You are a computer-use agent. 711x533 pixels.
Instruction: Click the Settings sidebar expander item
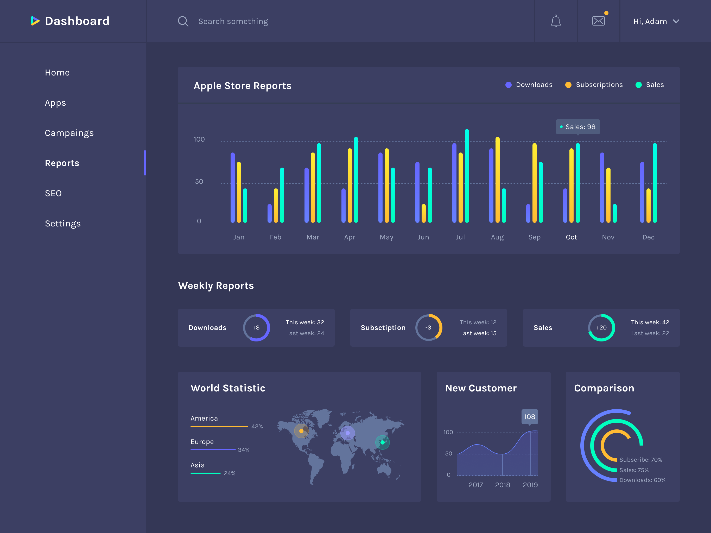click(x=63, y=223)
